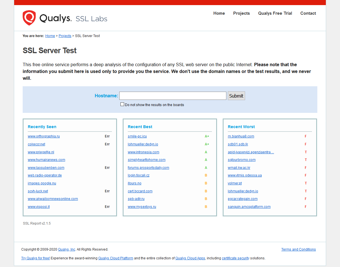Open Qualys Cloud Platform link

point(116,258)
